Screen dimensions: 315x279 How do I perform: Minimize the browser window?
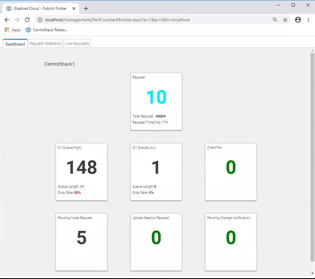pos(278,5)
